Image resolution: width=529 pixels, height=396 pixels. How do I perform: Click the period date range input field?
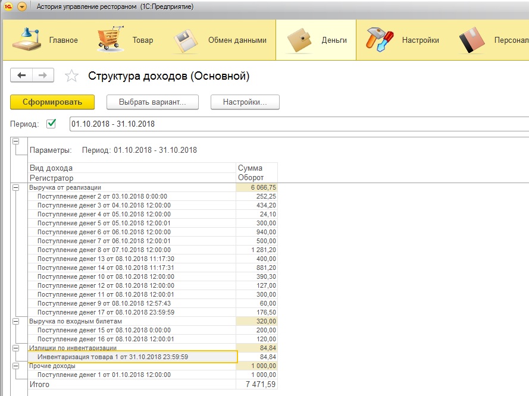(298, 124)
